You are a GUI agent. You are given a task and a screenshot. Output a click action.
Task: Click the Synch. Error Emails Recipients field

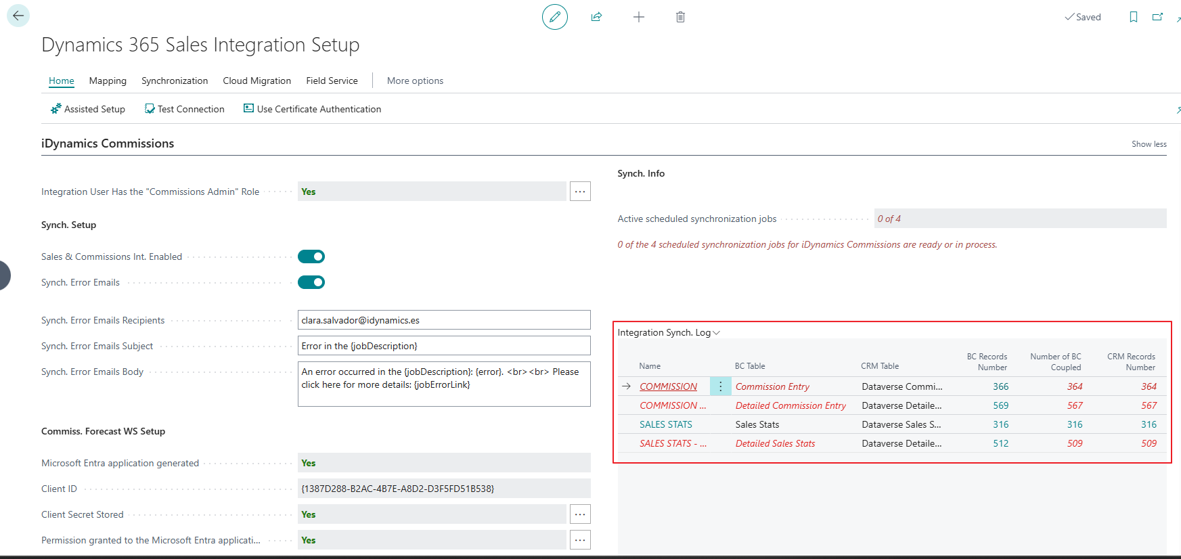tap(444, 320)
